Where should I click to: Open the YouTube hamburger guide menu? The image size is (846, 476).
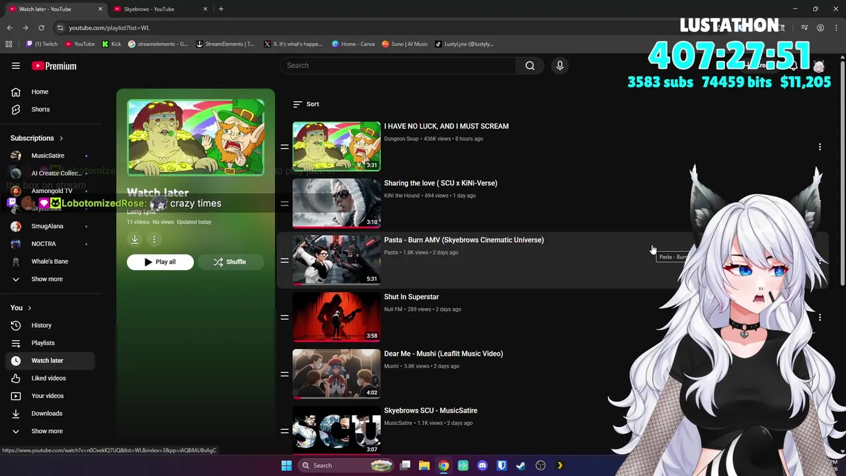click(x=16, y=65)
